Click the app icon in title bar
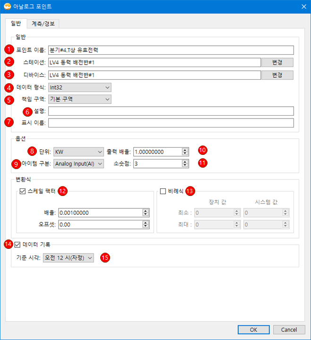 pyautogui.click(x=7, y=7)
